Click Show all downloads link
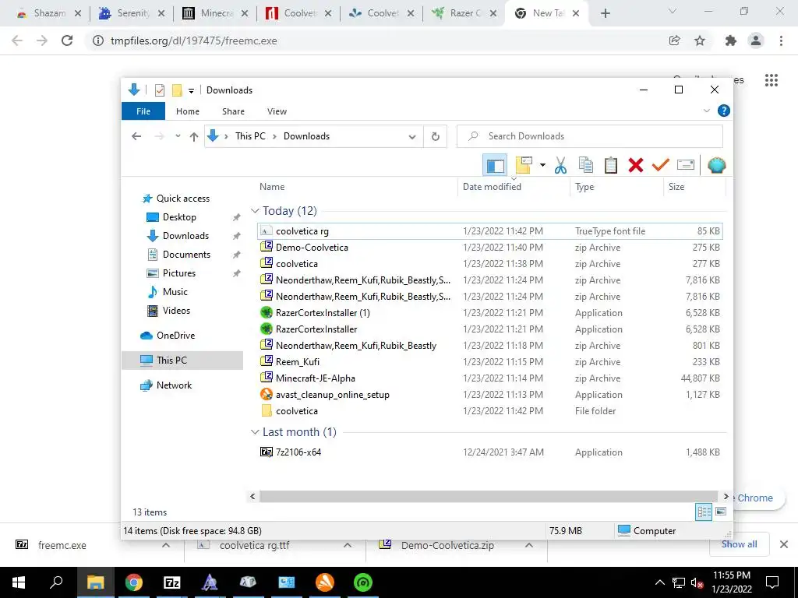The width and height of the screenshot is (798, 598). [x=739, y=544]
